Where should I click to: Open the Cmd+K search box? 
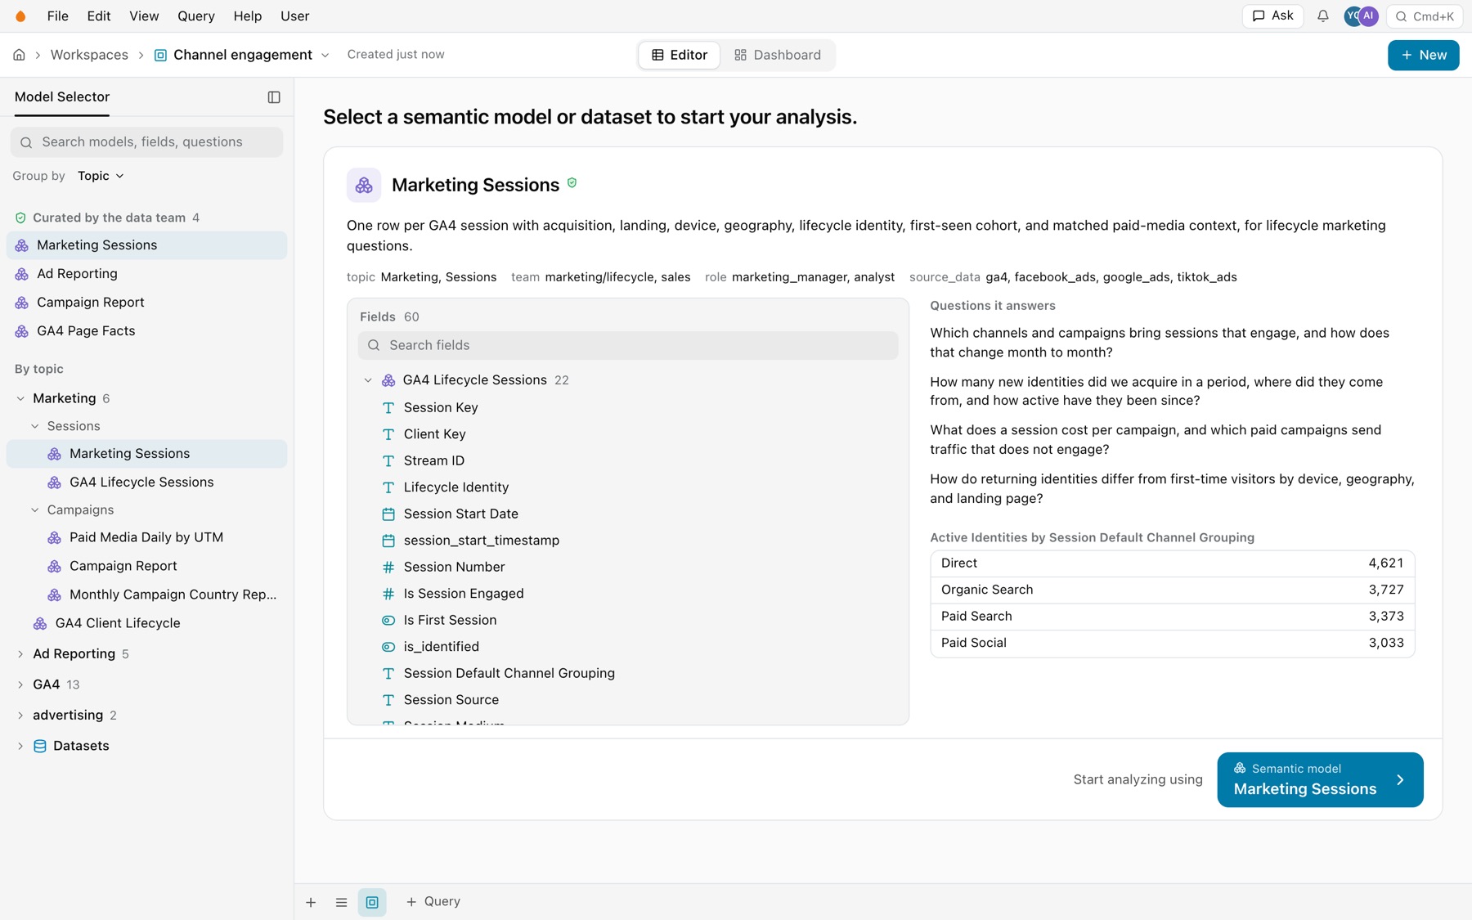1425,16
